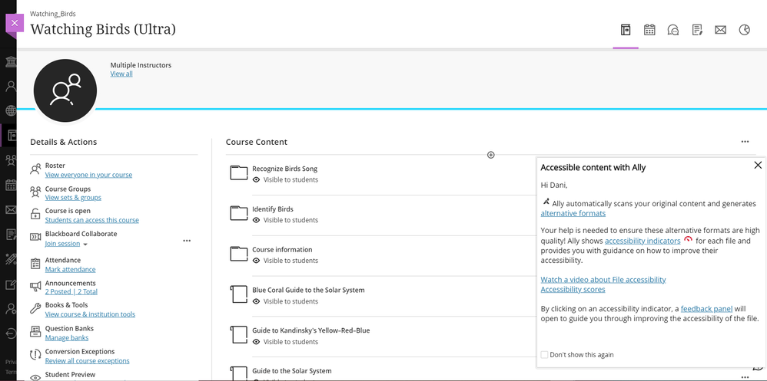The height and width of the screenshot is (381, 767).
Task: Click the Attendance icon
Action: (x=35, y=264)
